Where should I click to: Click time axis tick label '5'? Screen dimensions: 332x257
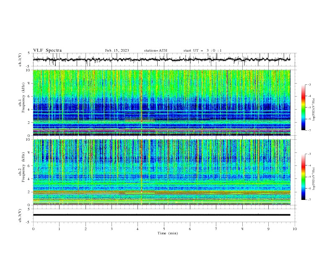click(x=164, y=229)
